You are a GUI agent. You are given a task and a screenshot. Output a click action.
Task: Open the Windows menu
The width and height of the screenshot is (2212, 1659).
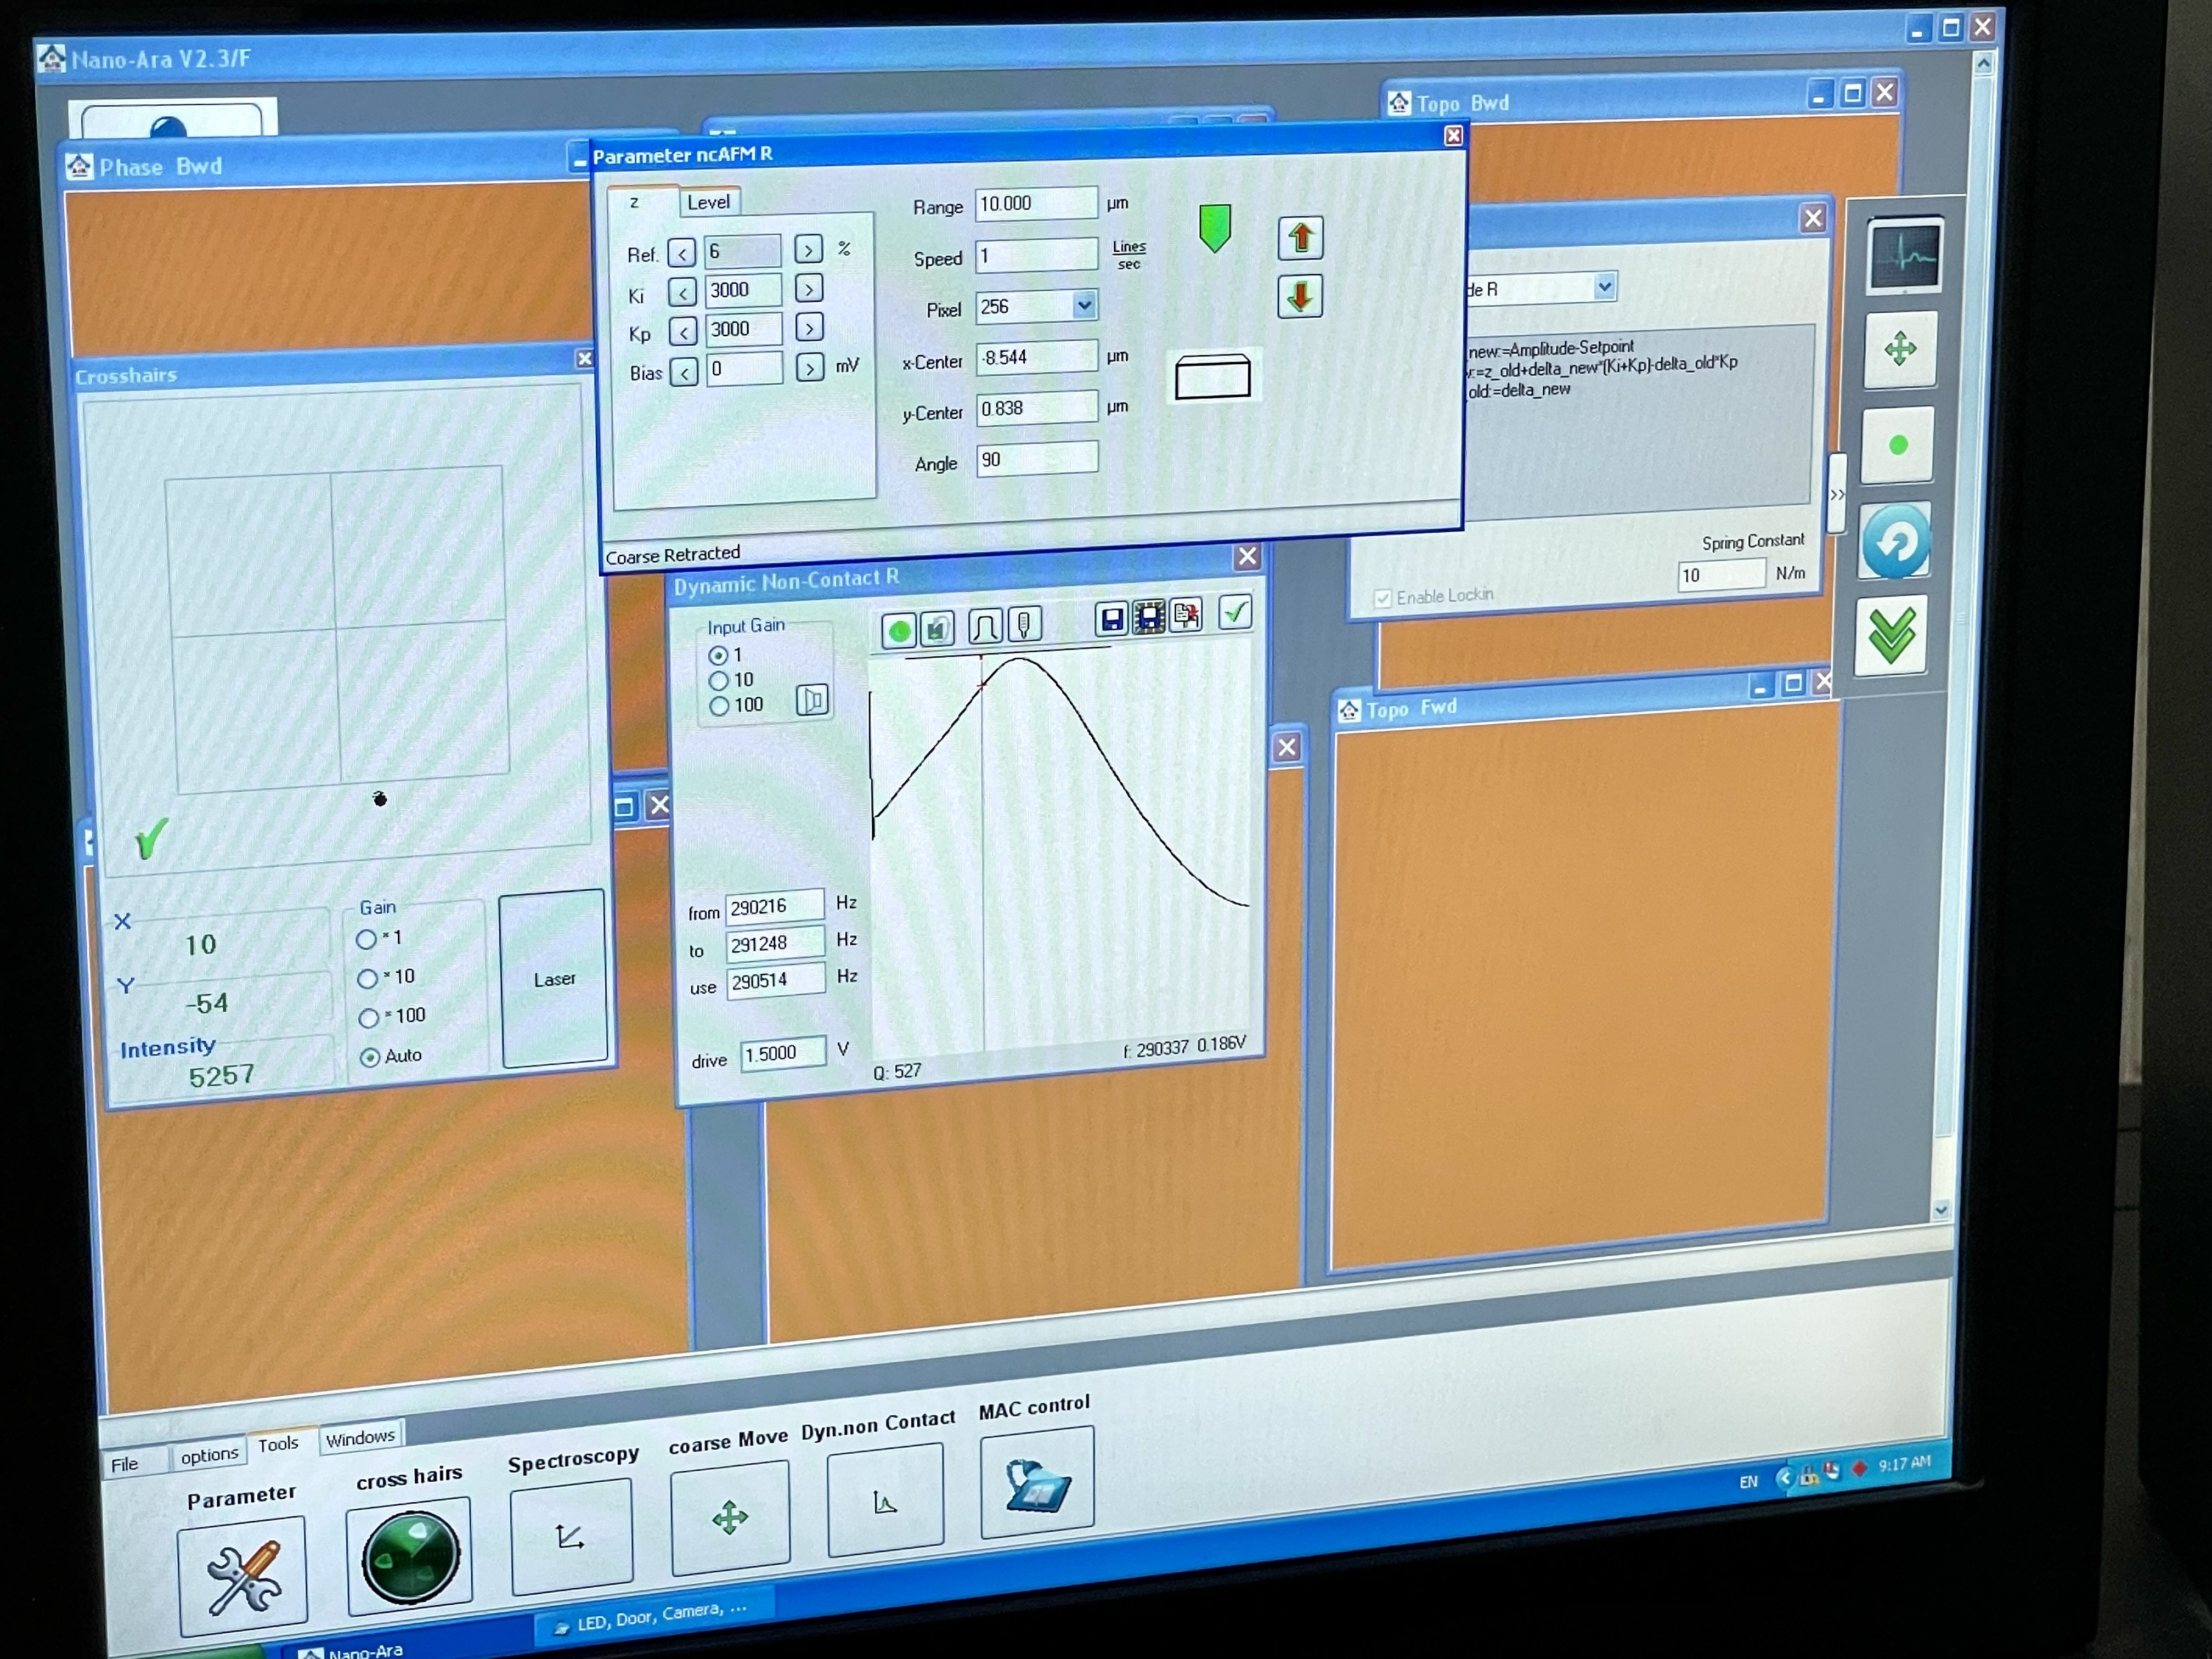(x=360, y=1438)
